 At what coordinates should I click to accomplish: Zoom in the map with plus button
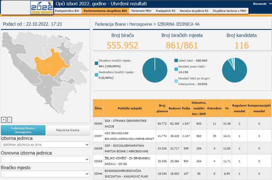coord(4,120)
